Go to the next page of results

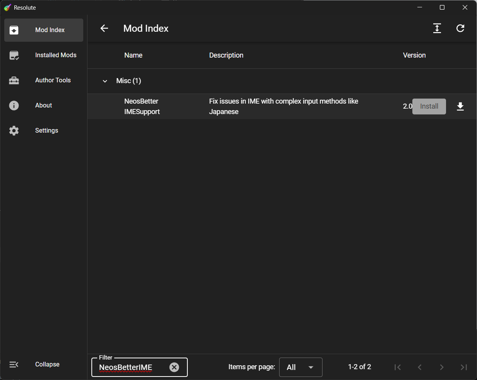pyautogui.click(x=442, y=367)
